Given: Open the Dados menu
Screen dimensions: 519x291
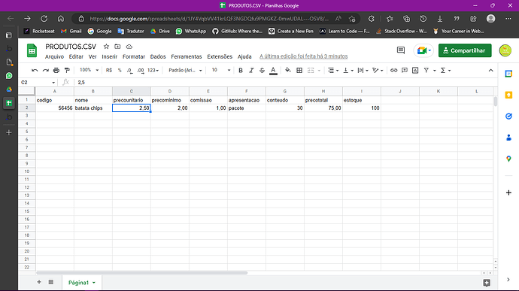Looking at the screenshot, I should pyautogui.click(x=158, y=56).
